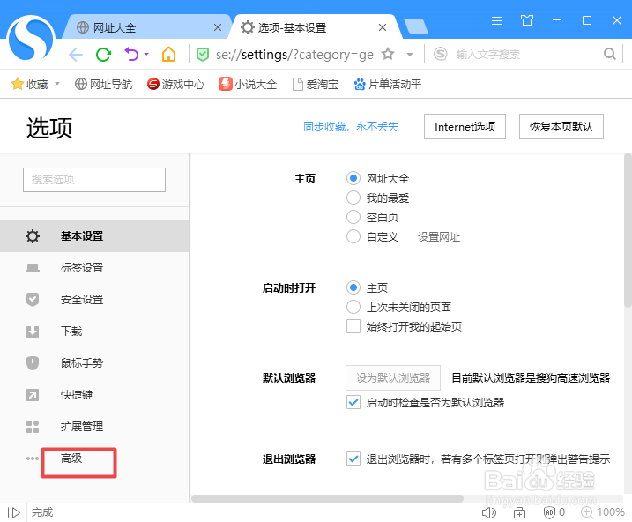Bookmark this page with star icon
The width and height of the screenshot is (632, 522).
(x=388, y=54)
